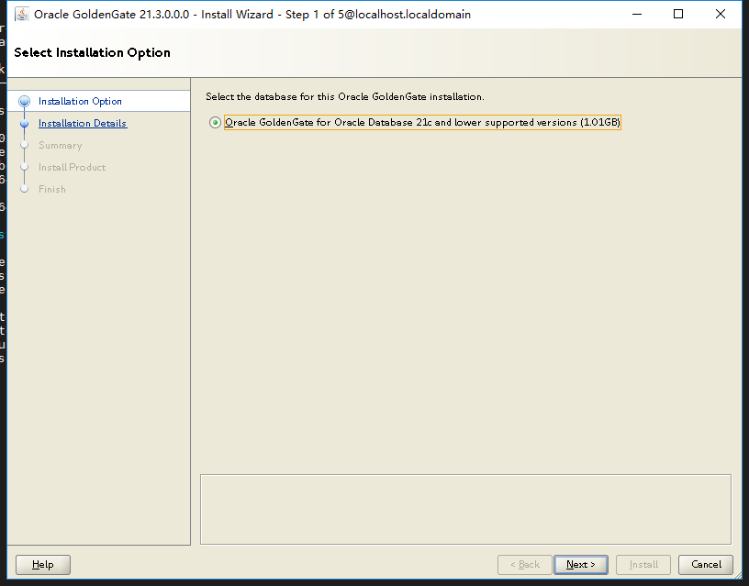Click the Java icon in the title bar

point(22,15)
